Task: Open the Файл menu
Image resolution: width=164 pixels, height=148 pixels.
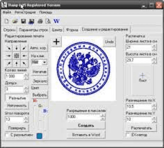Action: pos(7,12)
